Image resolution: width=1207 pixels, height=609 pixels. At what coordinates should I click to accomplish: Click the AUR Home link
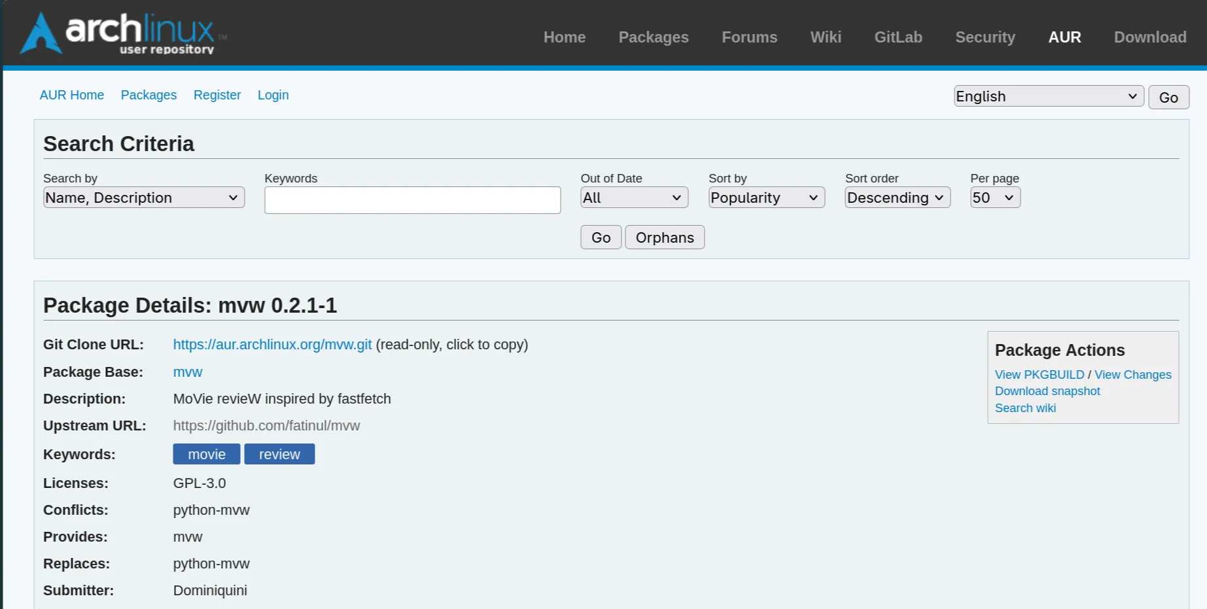coord(72,95)
